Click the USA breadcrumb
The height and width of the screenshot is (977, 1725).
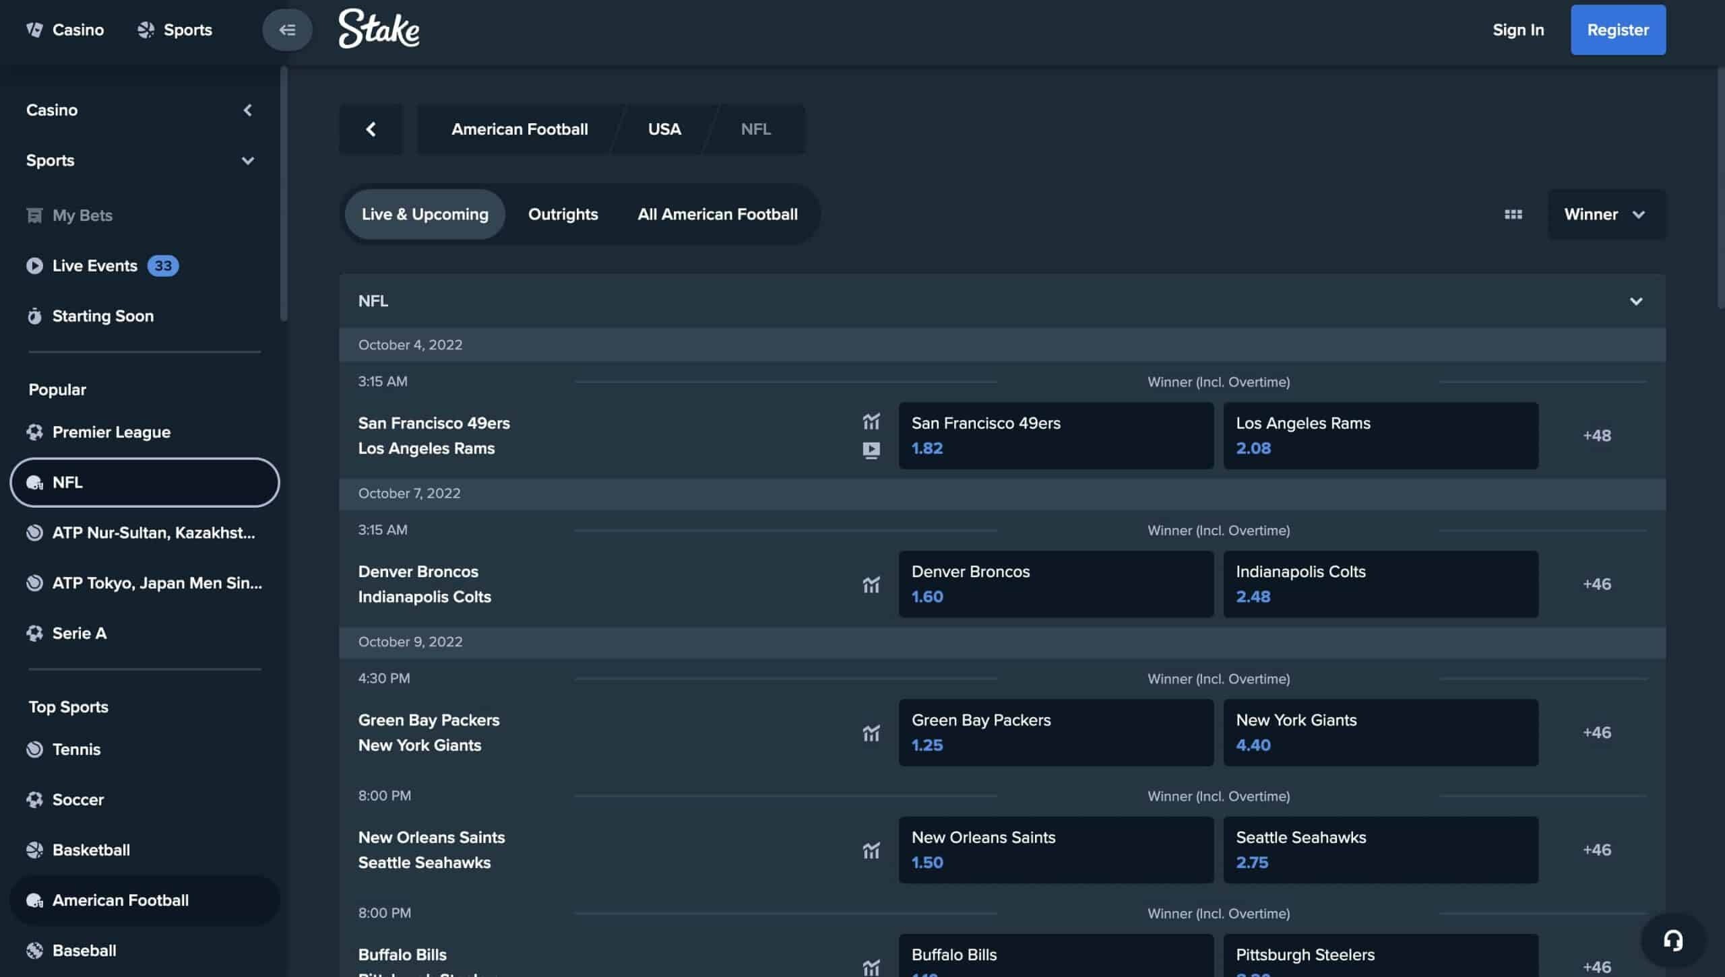[664, 129]
